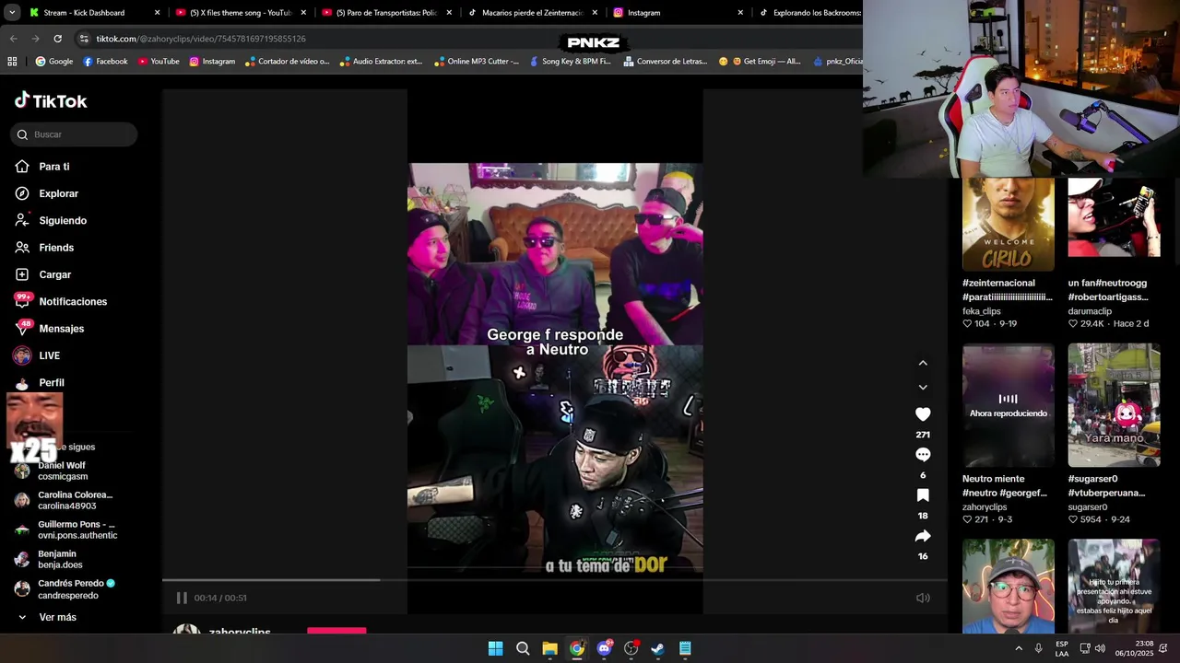Open the un fan#neutroogg video thumbnail
Viewport: 1180px width, 663px height.
tap(1114, 217)
